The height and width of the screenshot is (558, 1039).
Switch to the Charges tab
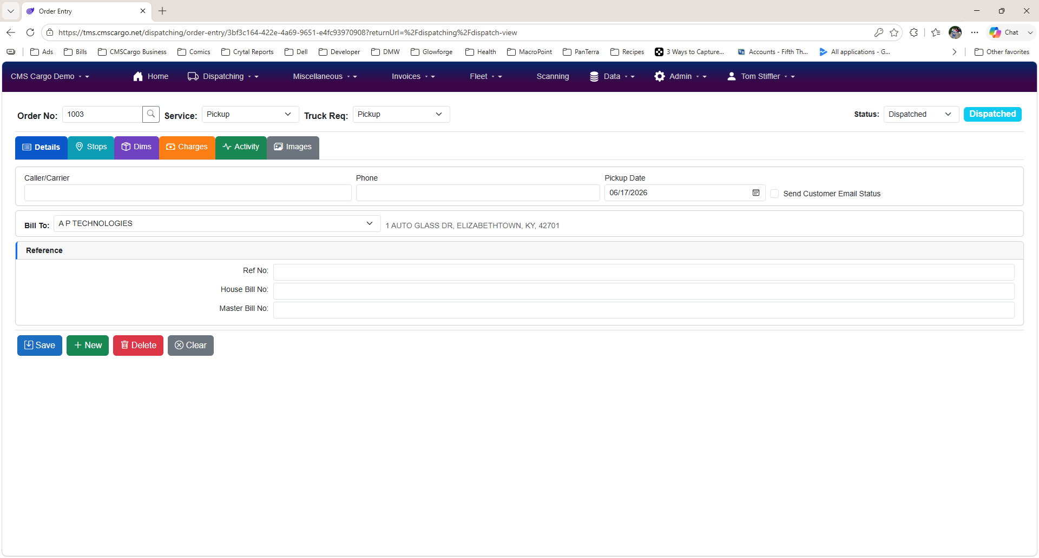(187, 147)
